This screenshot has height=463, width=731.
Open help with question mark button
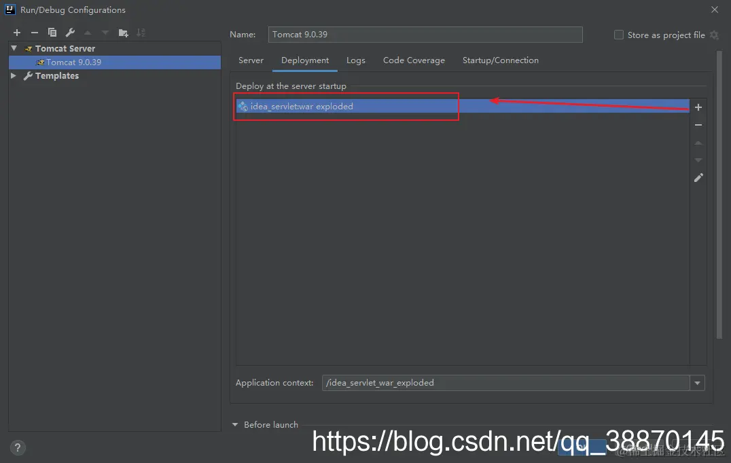pos(18,447)
